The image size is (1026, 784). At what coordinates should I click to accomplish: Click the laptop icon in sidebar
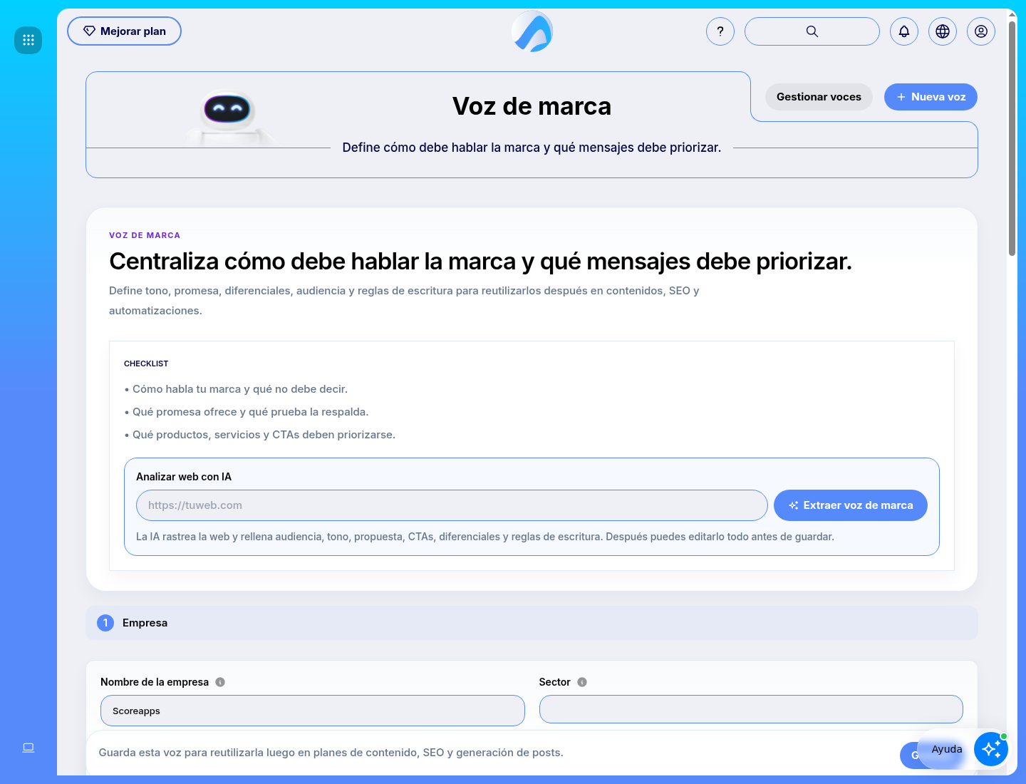pos(28,748)
